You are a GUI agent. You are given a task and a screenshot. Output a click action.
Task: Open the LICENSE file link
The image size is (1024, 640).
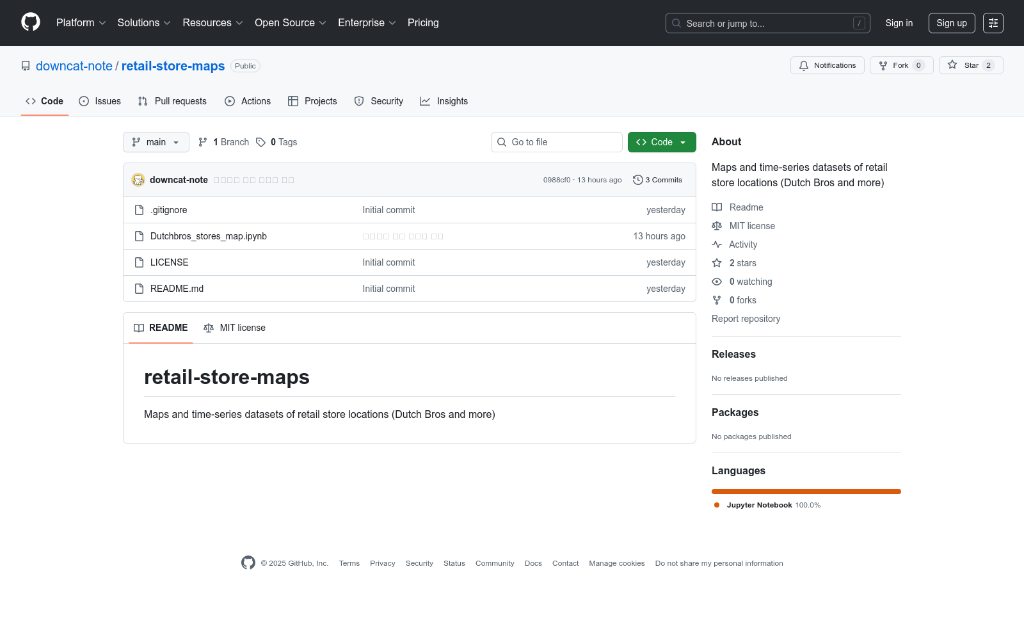170,262
